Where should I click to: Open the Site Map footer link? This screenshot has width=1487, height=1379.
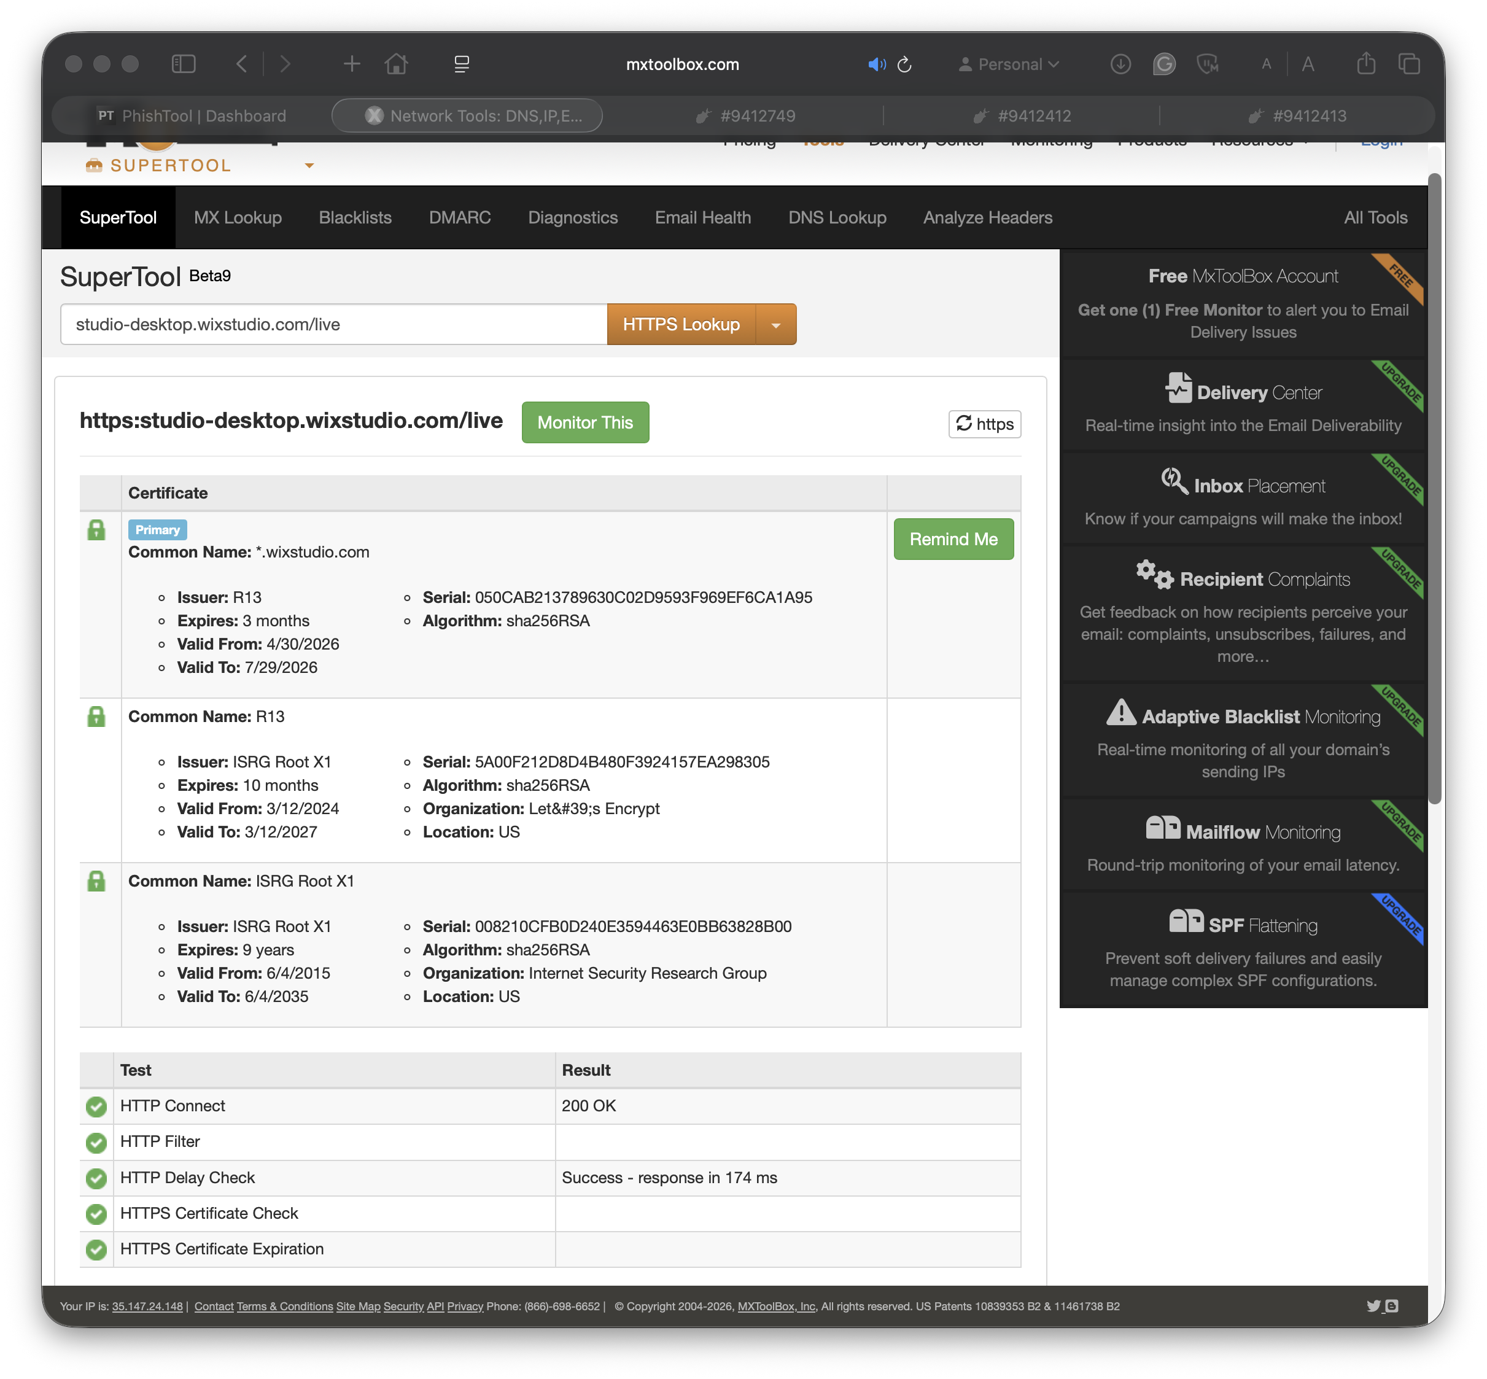tap(358, 1307)
